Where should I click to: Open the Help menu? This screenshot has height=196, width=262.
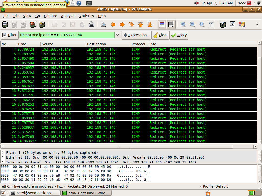(x=102, y=16)
